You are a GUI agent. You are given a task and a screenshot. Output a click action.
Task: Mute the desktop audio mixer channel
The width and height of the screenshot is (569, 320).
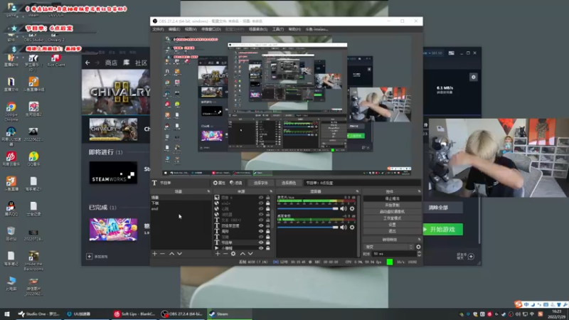tap(344, 228)
